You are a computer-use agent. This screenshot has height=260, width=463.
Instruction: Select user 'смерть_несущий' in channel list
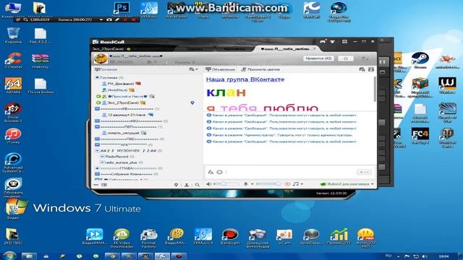tap(124, 133)
